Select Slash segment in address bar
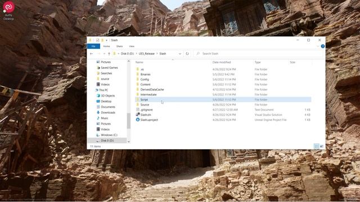Image resolution: width=360 pixels, height=202 pixels. coord(163,54)
